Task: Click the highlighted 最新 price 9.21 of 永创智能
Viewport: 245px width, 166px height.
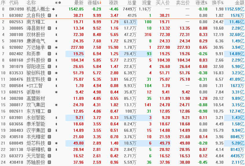Action: [x=79, y=118]
